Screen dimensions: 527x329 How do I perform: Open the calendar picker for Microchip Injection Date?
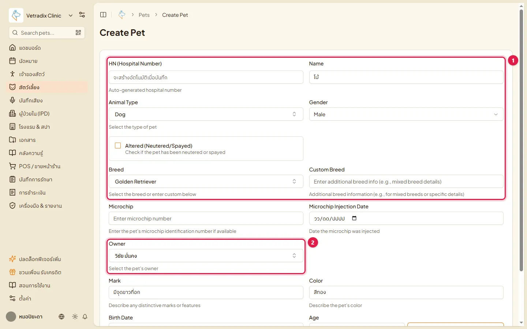pos(354,218)
